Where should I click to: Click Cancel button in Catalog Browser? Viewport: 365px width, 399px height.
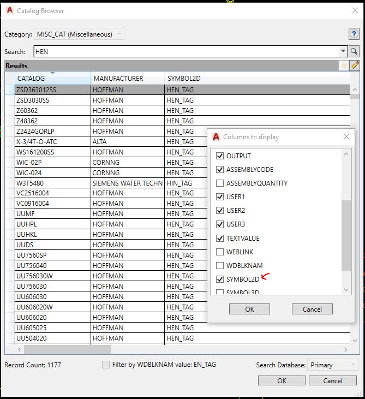pyautogui.click(x=333, y=380)
